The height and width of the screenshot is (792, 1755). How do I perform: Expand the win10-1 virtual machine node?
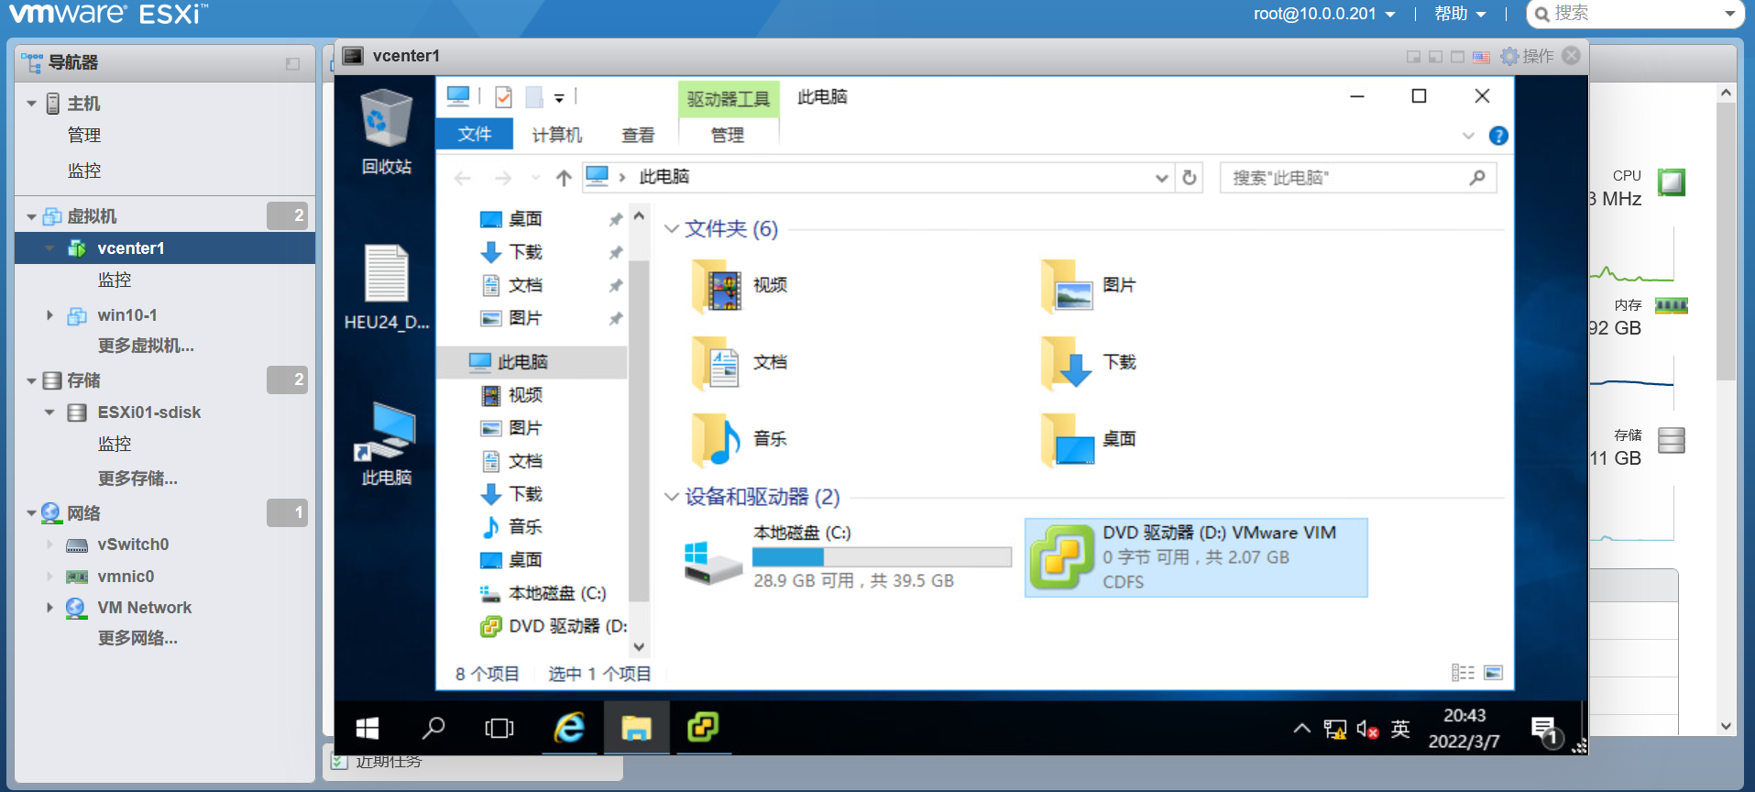[x=49, y=315]
